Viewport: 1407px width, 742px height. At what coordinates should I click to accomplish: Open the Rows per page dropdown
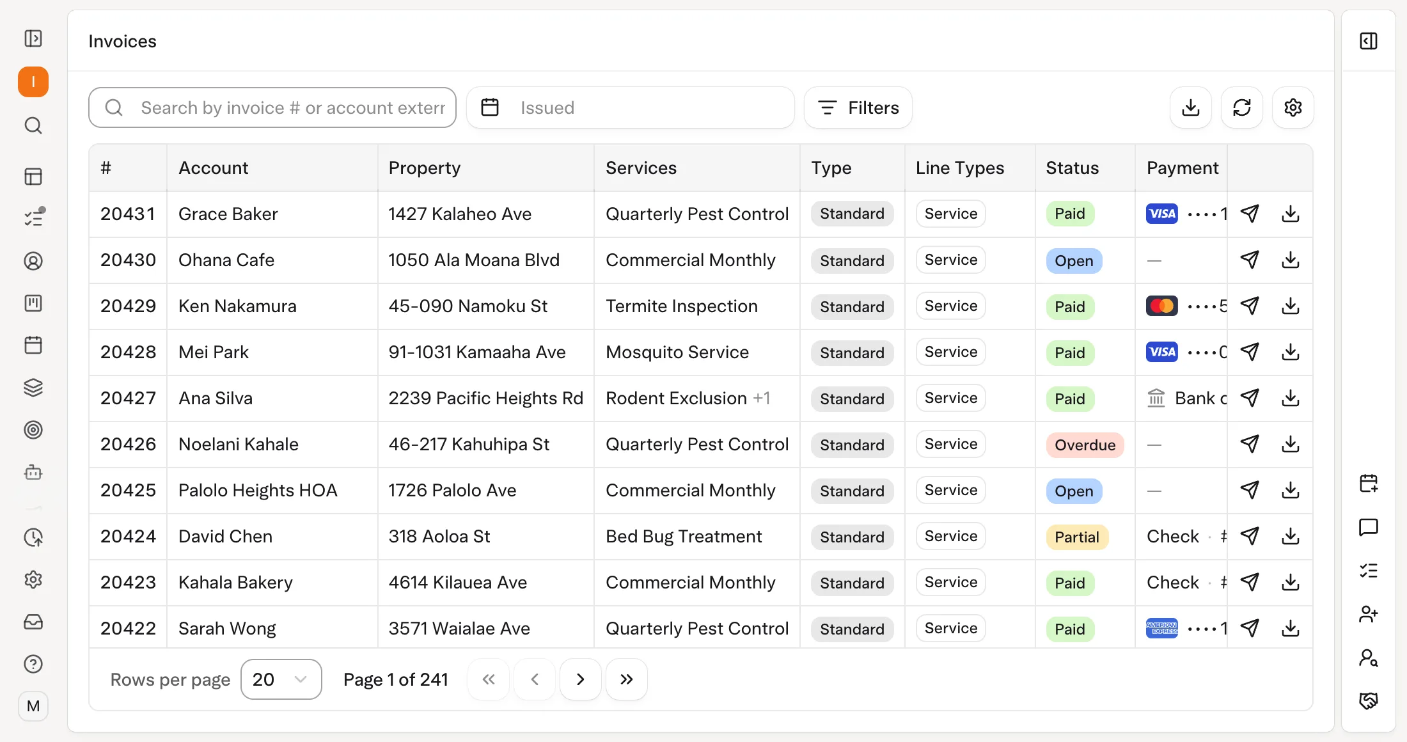coord(281,679)
